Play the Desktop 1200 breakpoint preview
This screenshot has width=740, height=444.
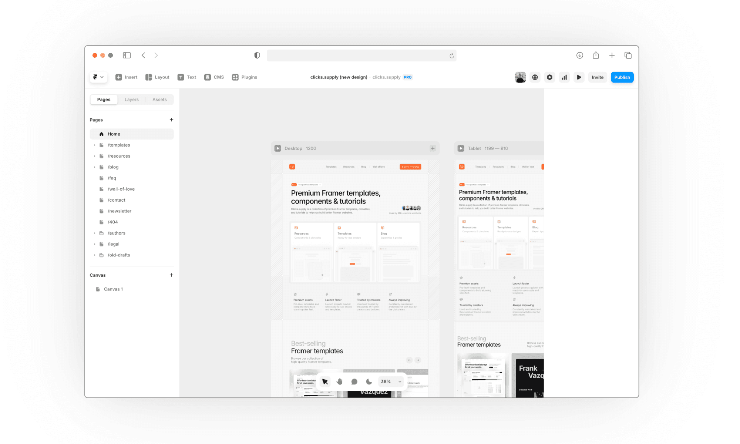tap(278, 148)
